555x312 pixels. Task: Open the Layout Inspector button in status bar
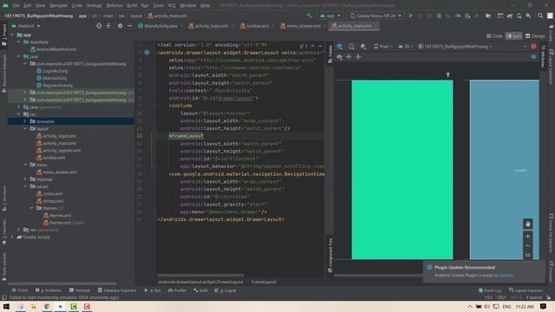point(526,290)
